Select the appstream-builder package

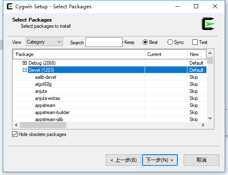pyautogui.click(x=52, y=112)
